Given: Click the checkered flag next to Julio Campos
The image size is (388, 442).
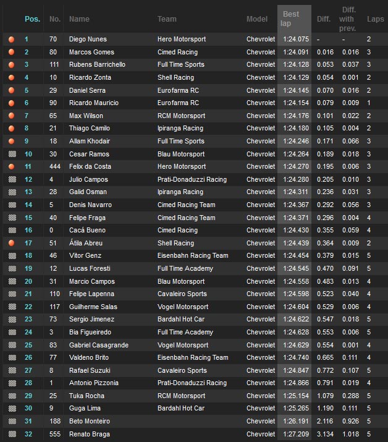Looking at the screenshot, I should coord(12,179).
